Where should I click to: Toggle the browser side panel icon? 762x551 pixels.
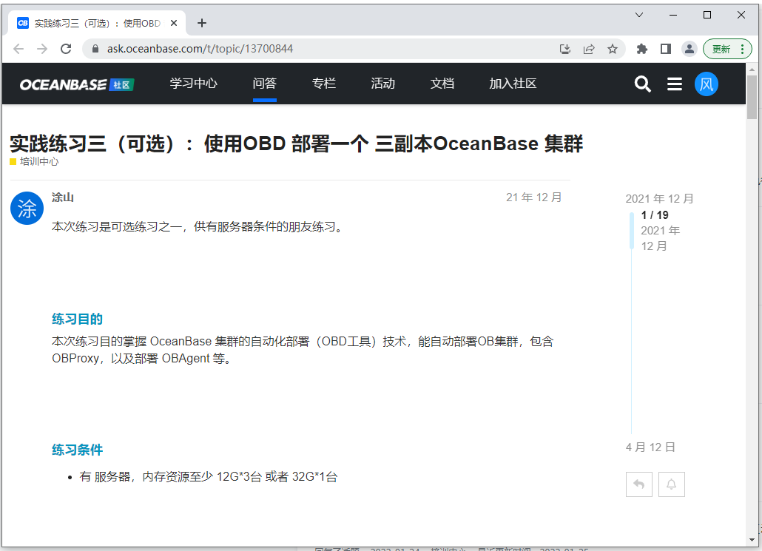[666, 49]
